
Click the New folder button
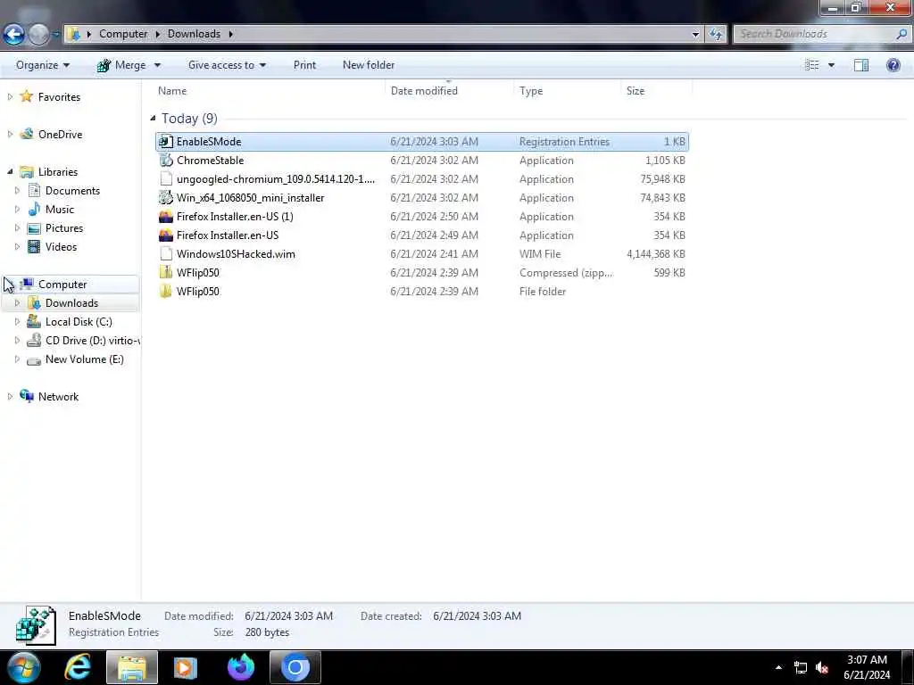(x=369, y=65)
